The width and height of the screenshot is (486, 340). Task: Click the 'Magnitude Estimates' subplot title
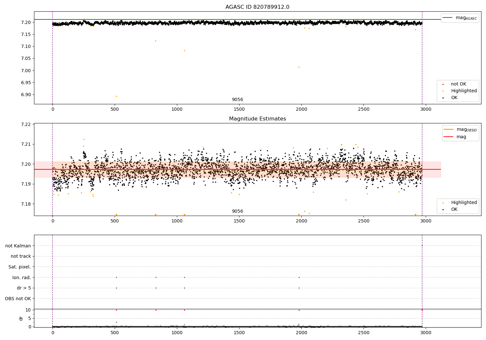[x=257, y=119]
